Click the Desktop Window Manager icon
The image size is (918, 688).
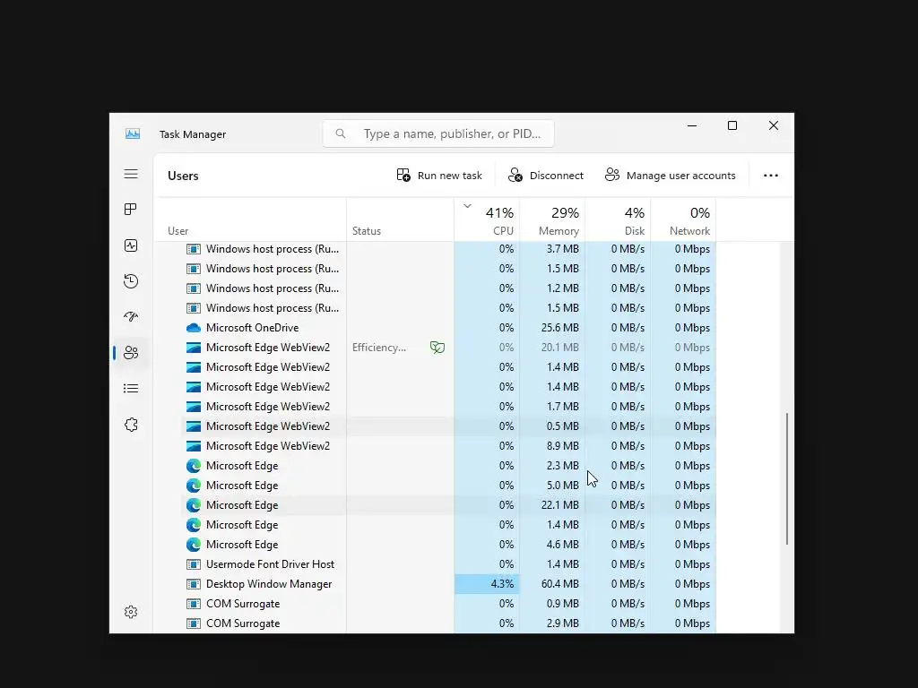coord(194,584)
